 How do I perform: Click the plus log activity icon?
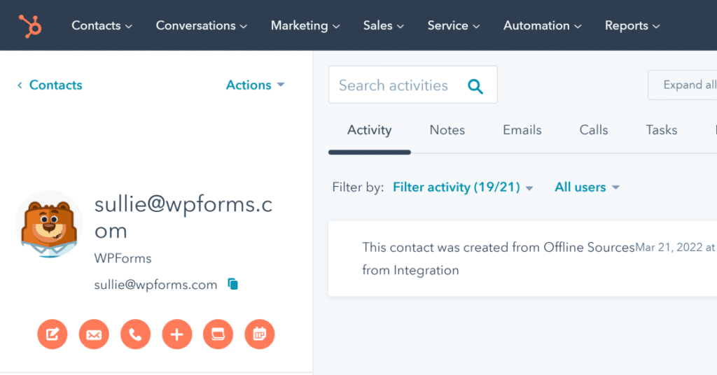[x=176, y=335]
